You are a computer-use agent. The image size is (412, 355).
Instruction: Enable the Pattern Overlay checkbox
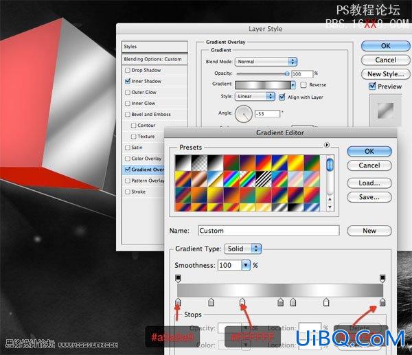pyautogui.click(x=128, y=181)
